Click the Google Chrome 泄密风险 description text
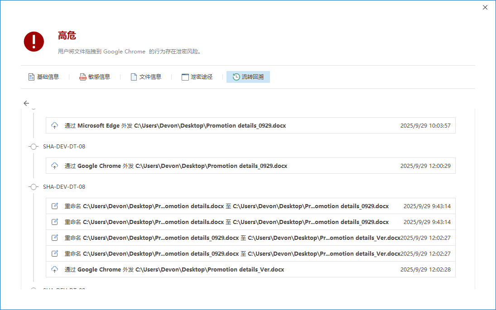The height and width of the screenshot is (310, 496). (x=130, y=52)
